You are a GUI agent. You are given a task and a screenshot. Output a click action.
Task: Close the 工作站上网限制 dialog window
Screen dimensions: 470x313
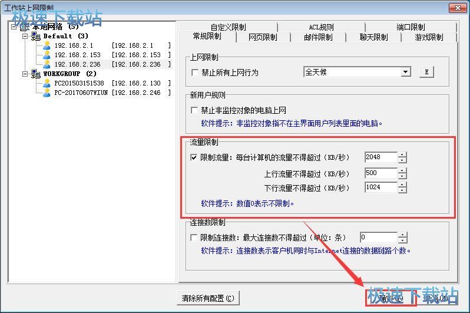(458, 8)
